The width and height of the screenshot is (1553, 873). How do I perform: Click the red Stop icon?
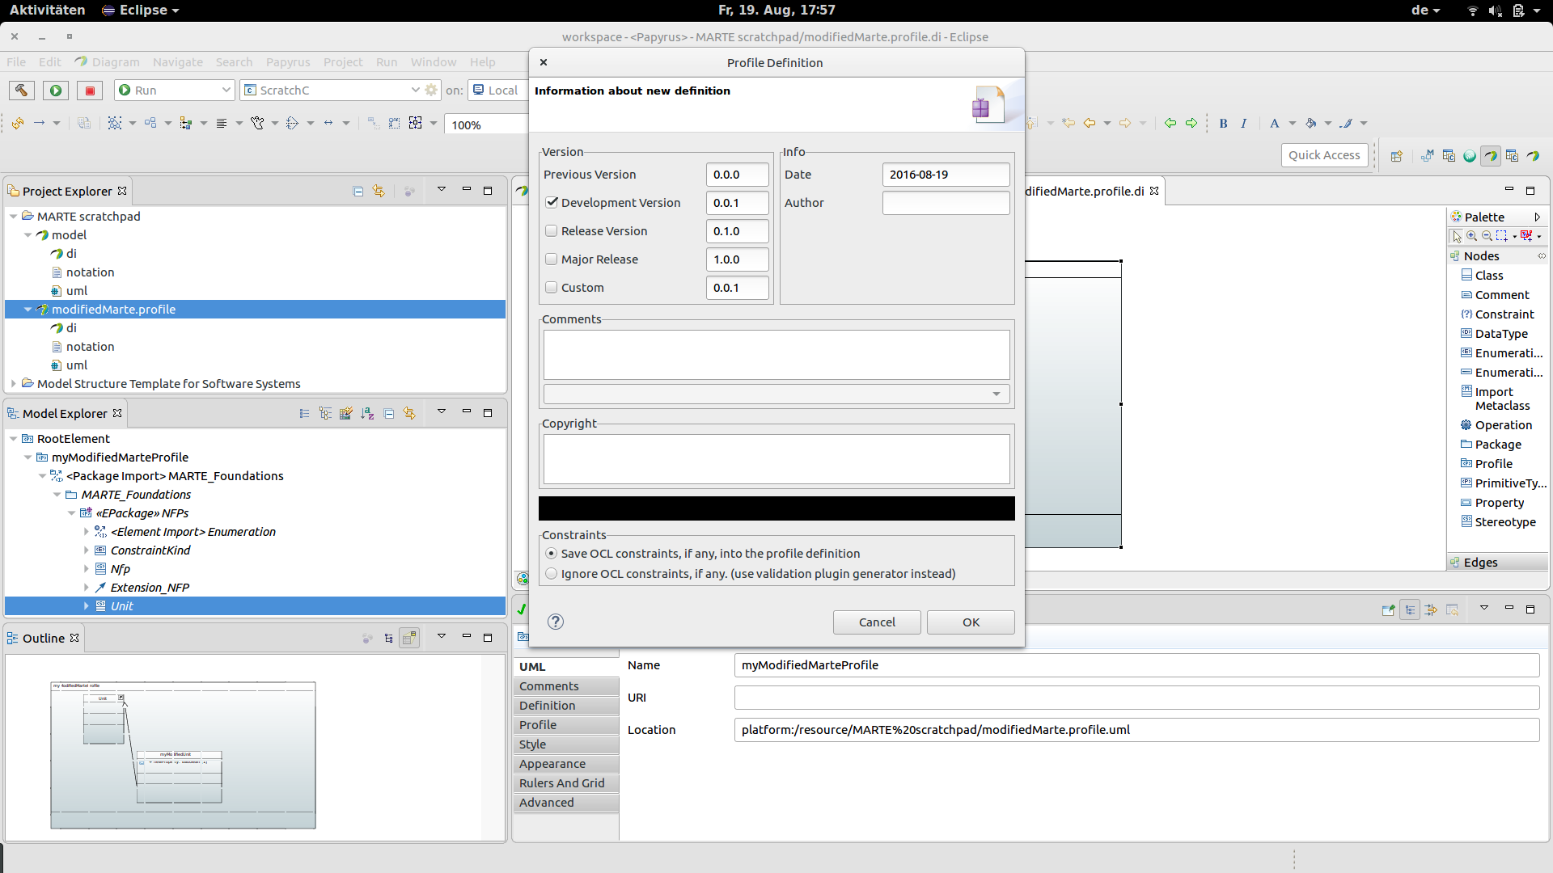(x=90, y=91)
